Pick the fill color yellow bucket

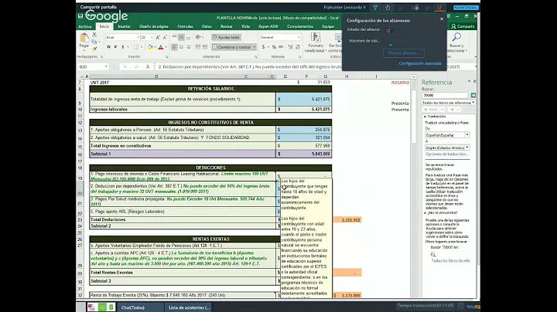click(x=150, y=47)
